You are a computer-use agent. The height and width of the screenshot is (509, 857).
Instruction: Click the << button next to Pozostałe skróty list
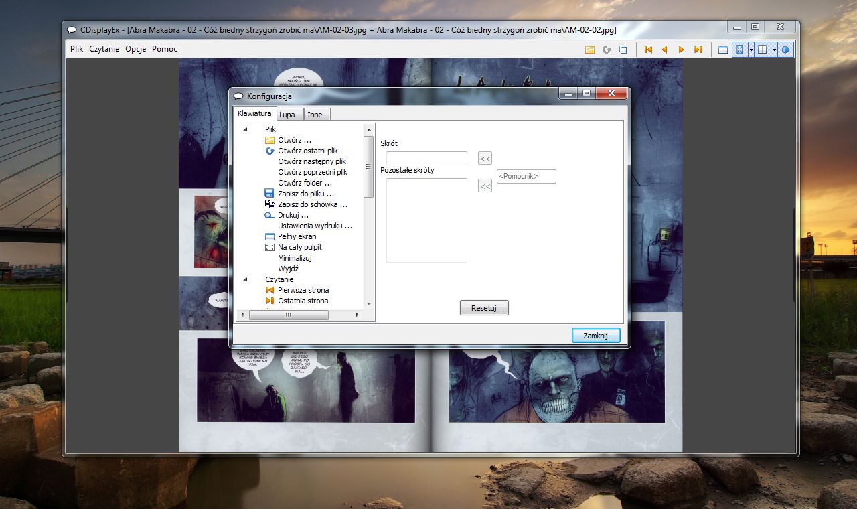point(485,186)
